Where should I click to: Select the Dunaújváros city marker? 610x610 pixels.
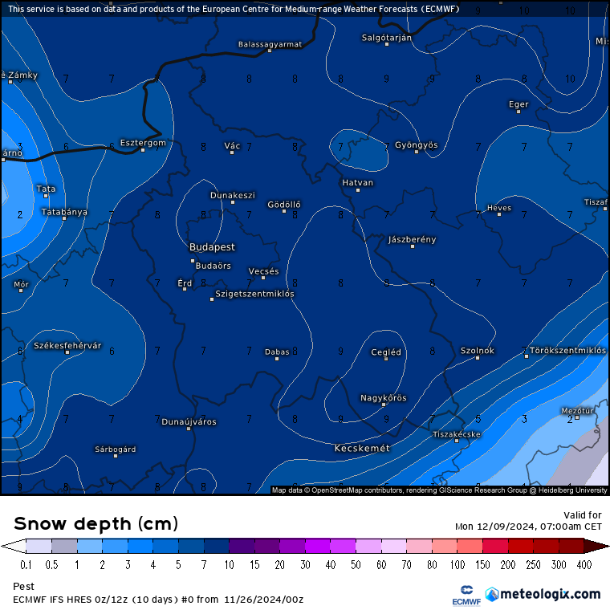(x=189, y=429)
